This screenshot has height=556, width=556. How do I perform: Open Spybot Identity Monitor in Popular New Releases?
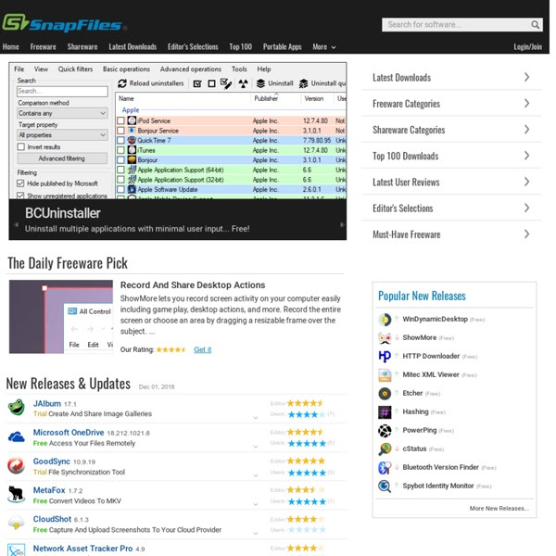coord(438,486)
